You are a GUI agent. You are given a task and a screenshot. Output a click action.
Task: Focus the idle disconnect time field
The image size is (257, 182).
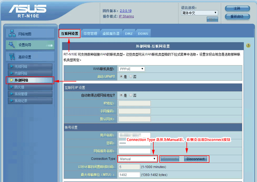[129, 167]
